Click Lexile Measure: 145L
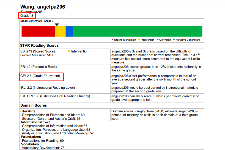Image resolution: width=225 pixels, height=150 pixels. click(37, 55)
